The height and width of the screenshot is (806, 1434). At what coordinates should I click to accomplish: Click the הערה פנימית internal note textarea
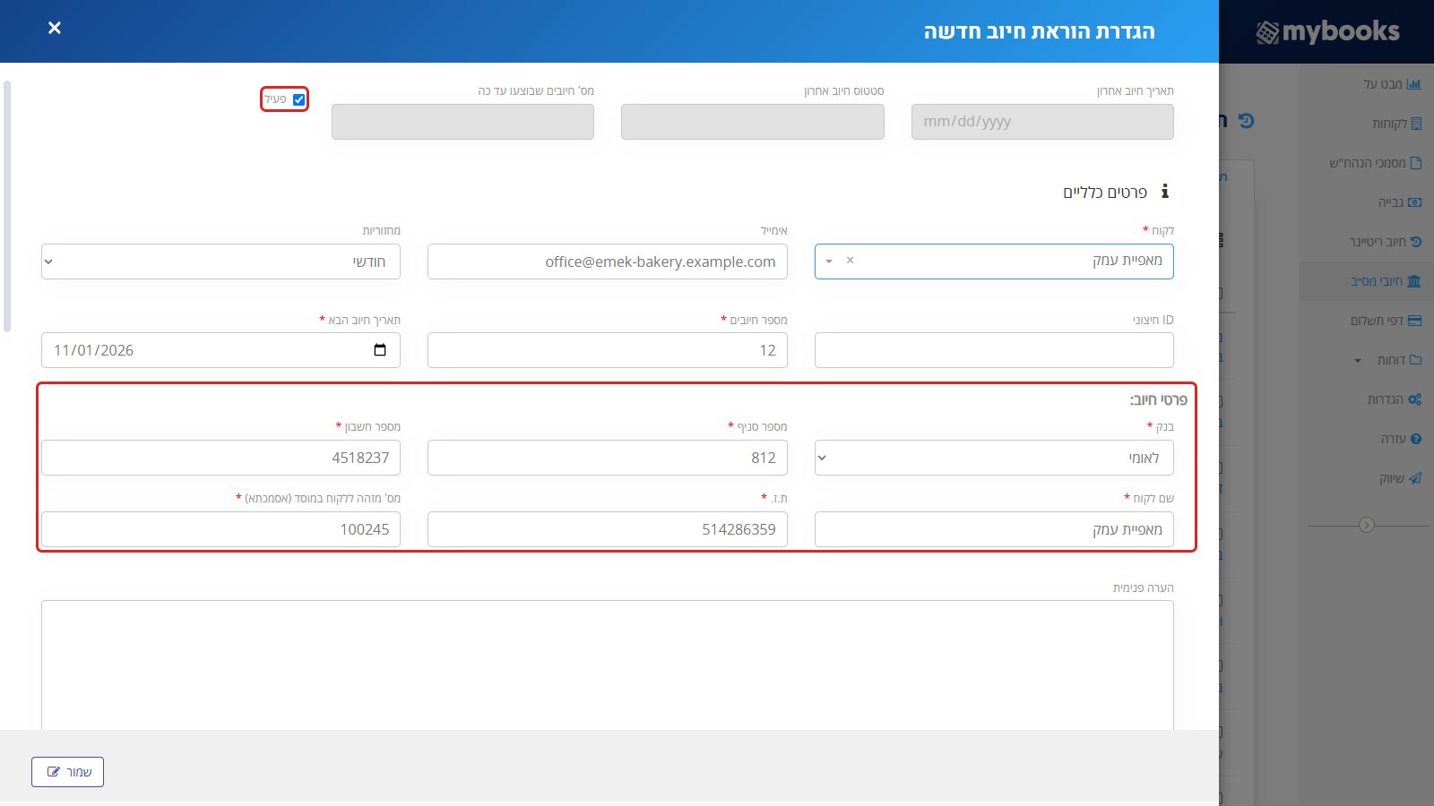pyautogui.click(x=608, y=665)
